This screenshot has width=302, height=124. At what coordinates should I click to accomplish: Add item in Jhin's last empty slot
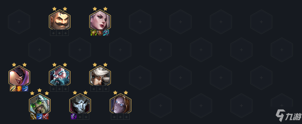[86, 116]
